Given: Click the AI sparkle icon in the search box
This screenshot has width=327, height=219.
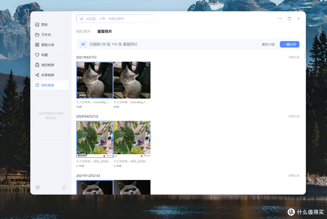Looking at the screenshot, I should 81,19.
